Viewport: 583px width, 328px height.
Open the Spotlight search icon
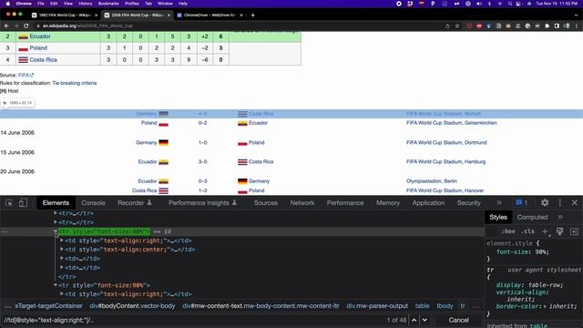coord(510,4)
